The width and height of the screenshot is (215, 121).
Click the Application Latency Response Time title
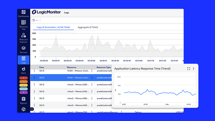(x=142, y=69)
